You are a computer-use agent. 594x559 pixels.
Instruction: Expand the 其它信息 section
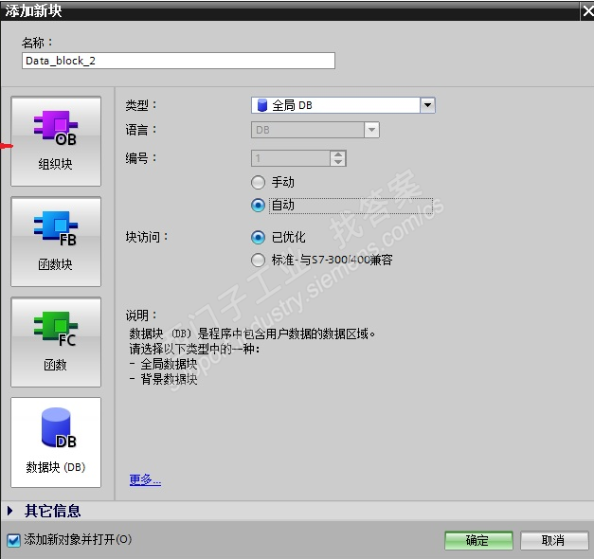click(10, 511)
